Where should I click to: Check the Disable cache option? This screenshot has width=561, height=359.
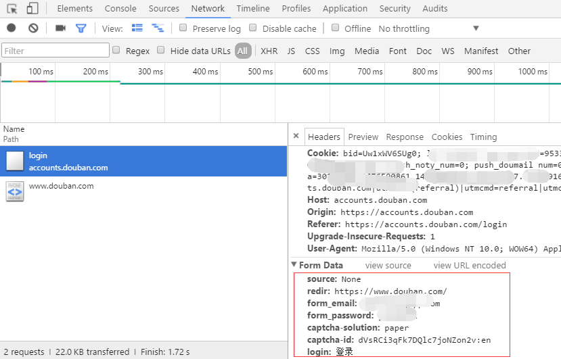pos(253,28)
